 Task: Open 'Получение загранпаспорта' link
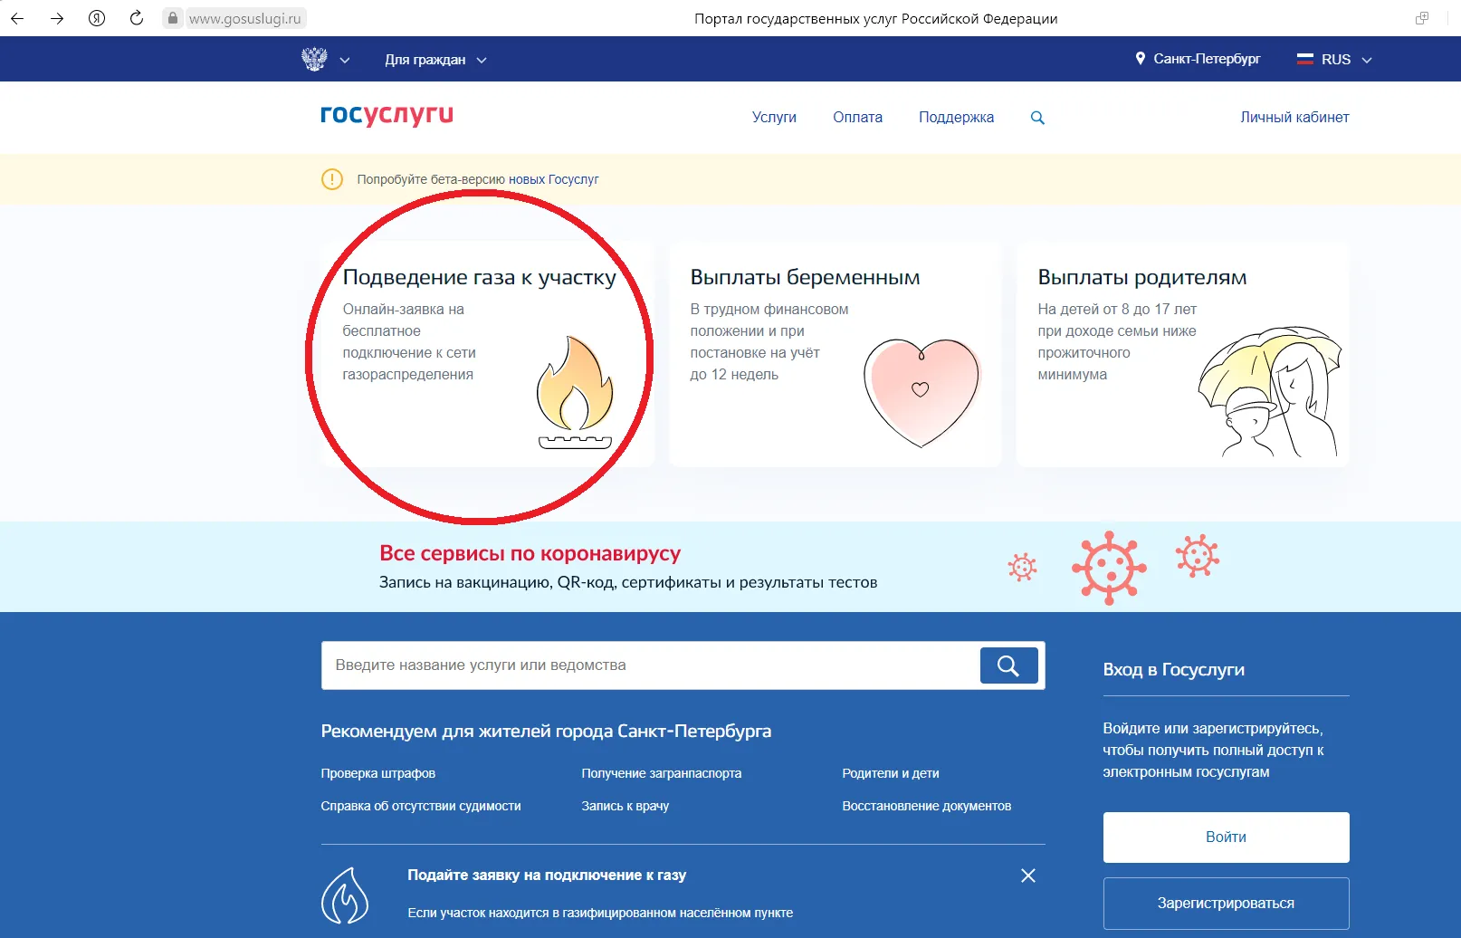click(661, 773)
